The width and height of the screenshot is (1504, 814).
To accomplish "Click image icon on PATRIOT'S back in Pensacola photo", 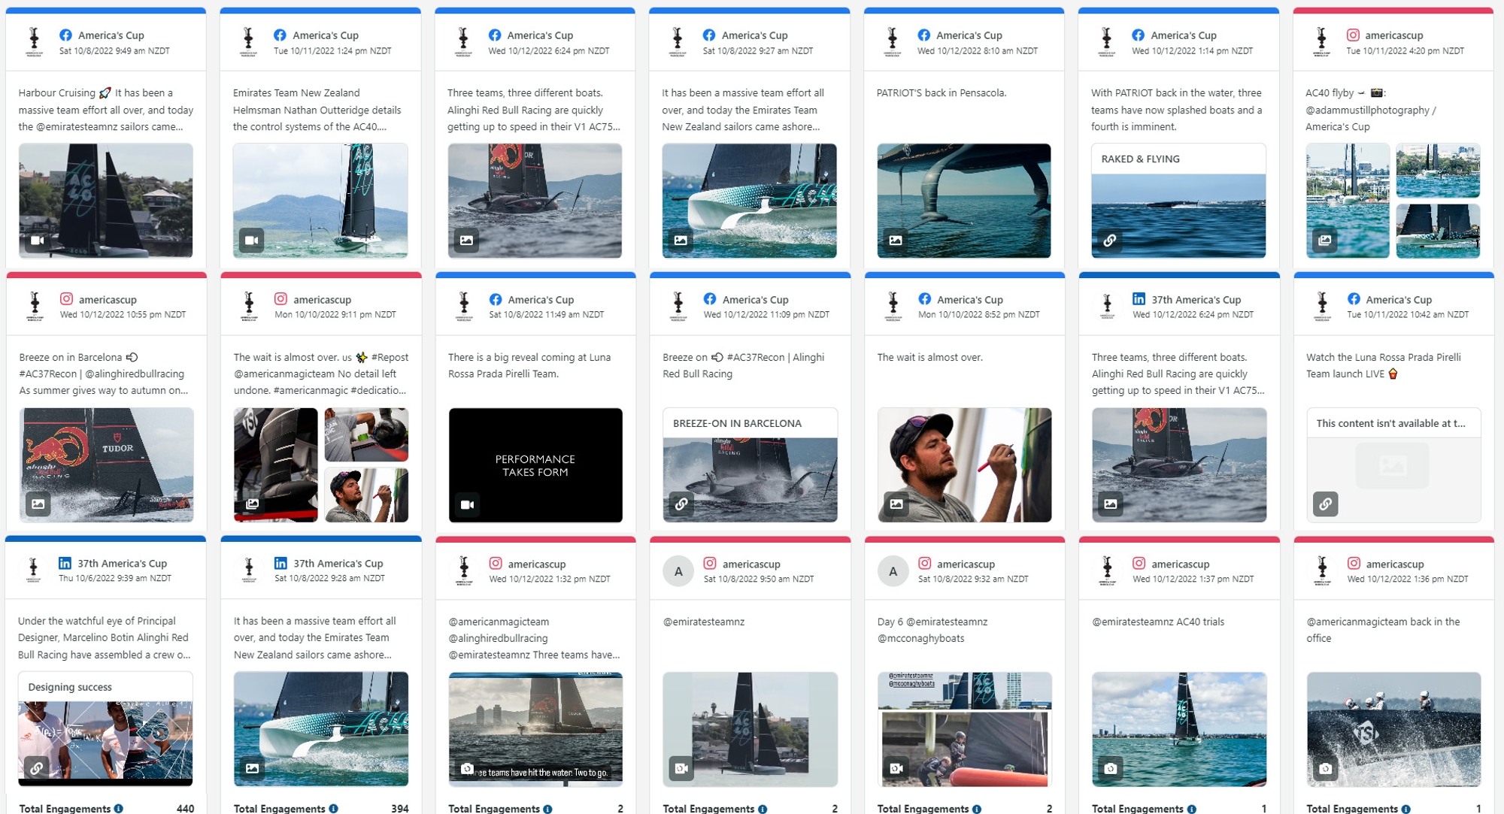I will [x=896, y=241].
